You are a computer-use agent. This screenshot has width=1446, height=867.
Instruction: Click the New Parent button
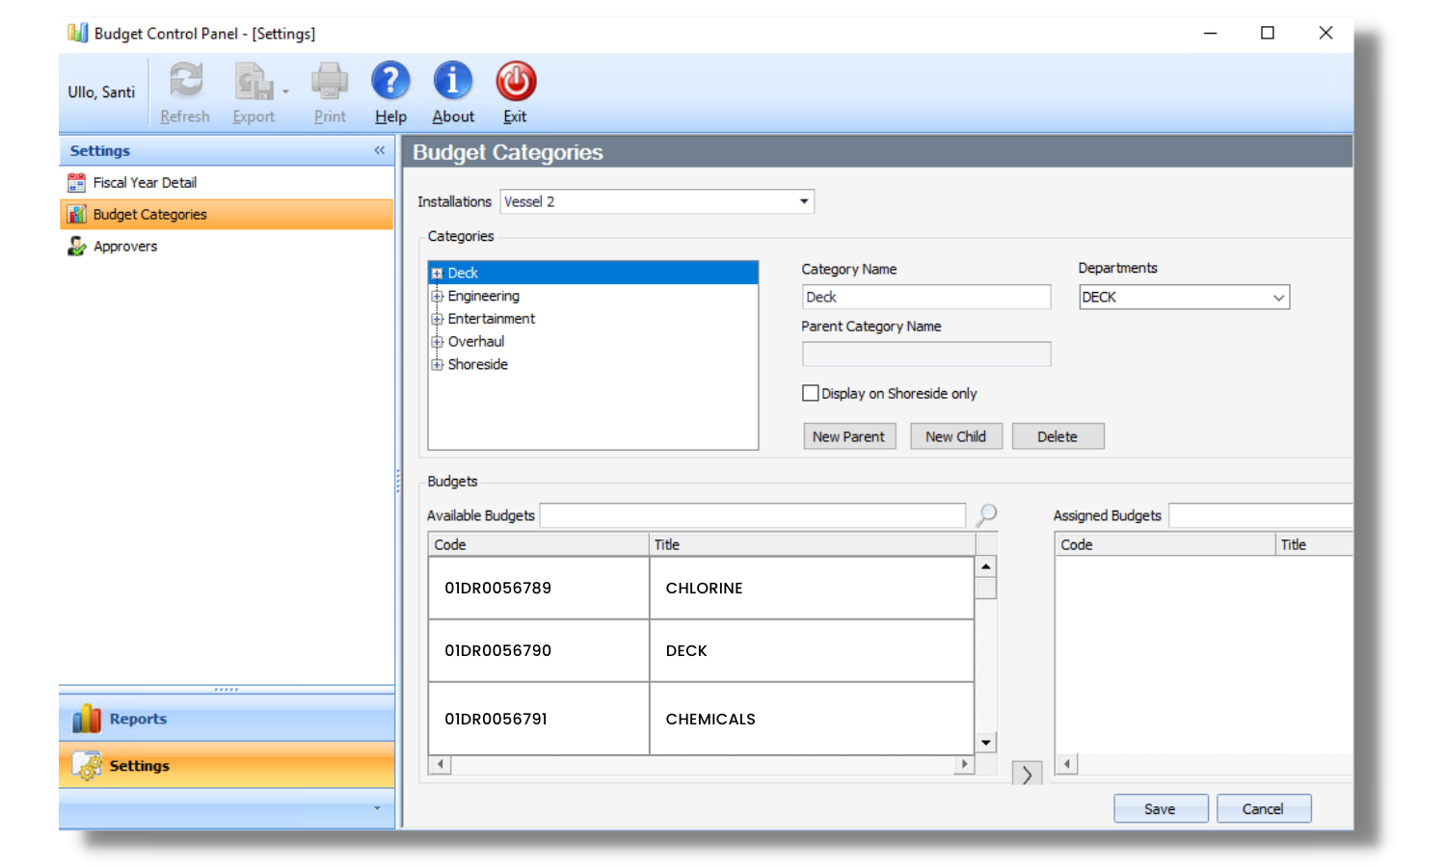tap(848, 435)
